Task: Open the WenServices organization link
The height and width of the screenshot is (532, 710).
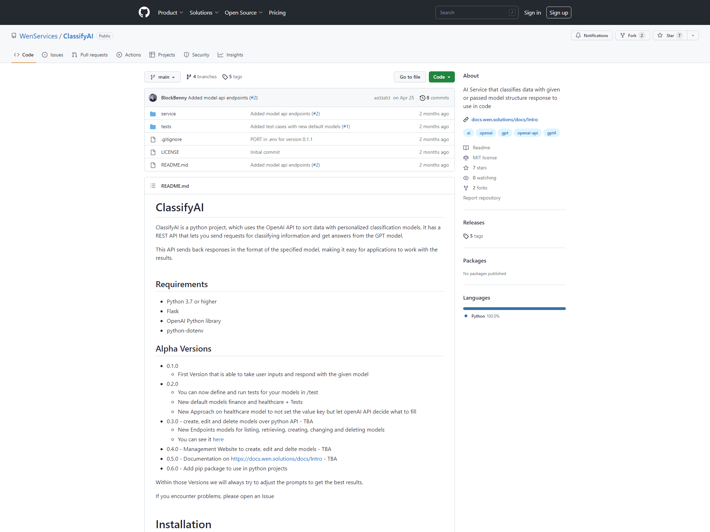Action: tap(38, 36)
